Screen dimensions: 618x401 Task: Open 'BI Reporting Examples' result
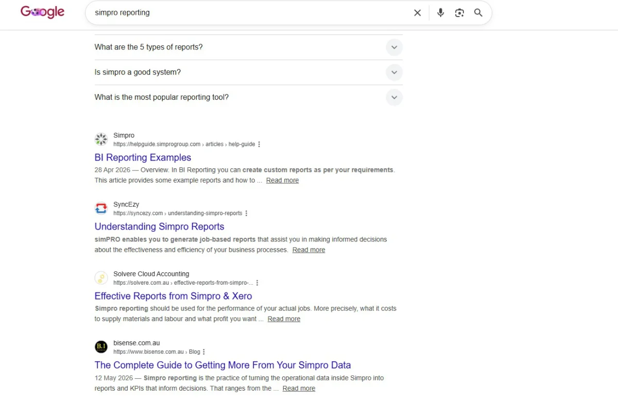pyautogui.click(x=143, y=158)
